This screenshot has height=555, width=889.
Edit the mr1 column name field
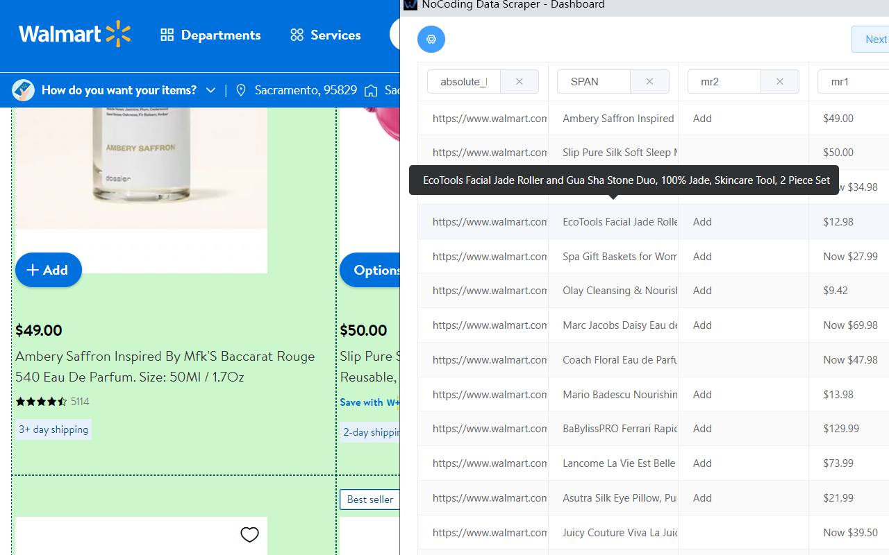[851, 82]
